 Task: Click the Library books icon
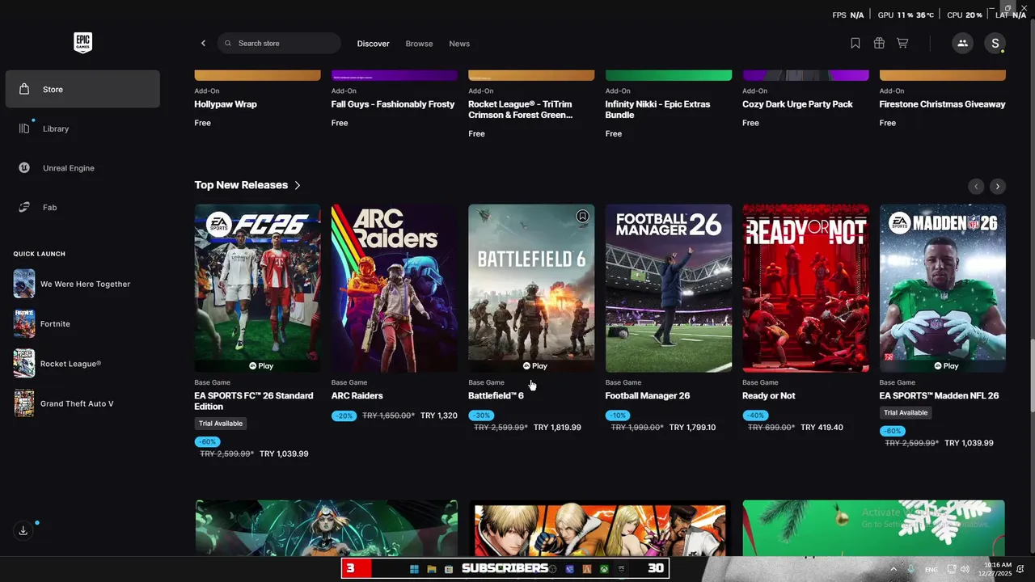[24, 129]
